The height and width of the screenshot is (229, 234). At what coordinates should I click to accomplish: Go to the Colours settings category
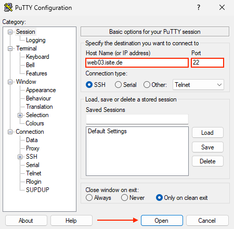click(35, 123)
